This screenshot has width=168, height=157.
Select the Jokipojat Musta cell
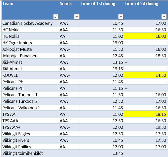[x=30, y=49]
